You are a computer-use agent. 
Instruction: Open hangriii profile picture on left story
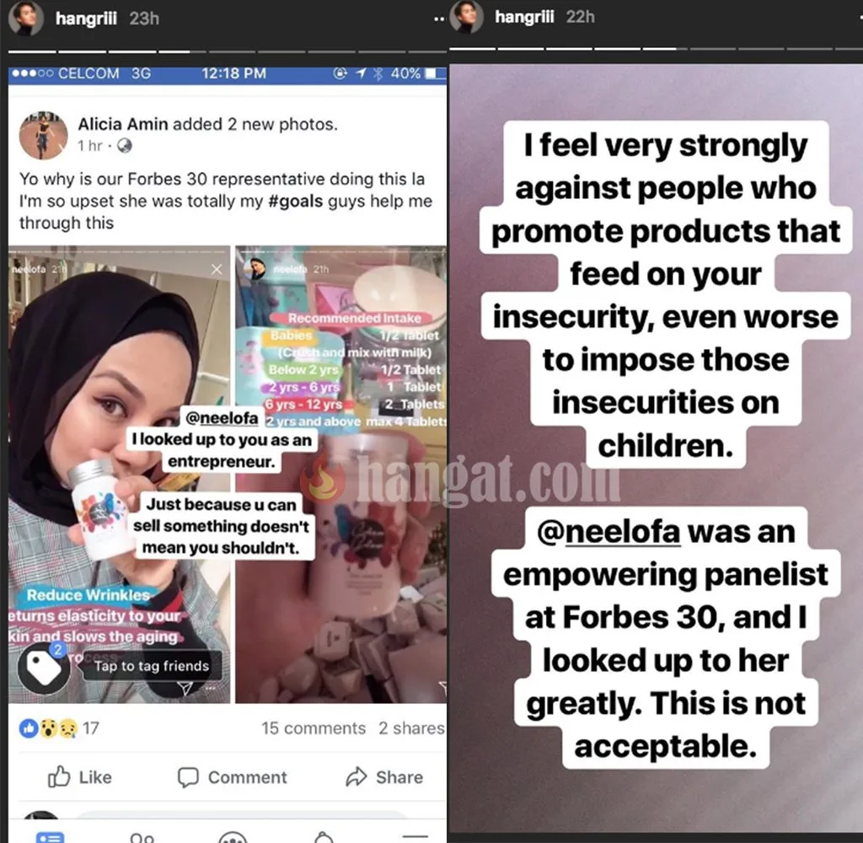(26, 18)
